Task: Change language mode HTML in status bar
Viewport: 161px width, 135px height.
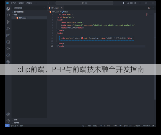Action: click(115, 126)
